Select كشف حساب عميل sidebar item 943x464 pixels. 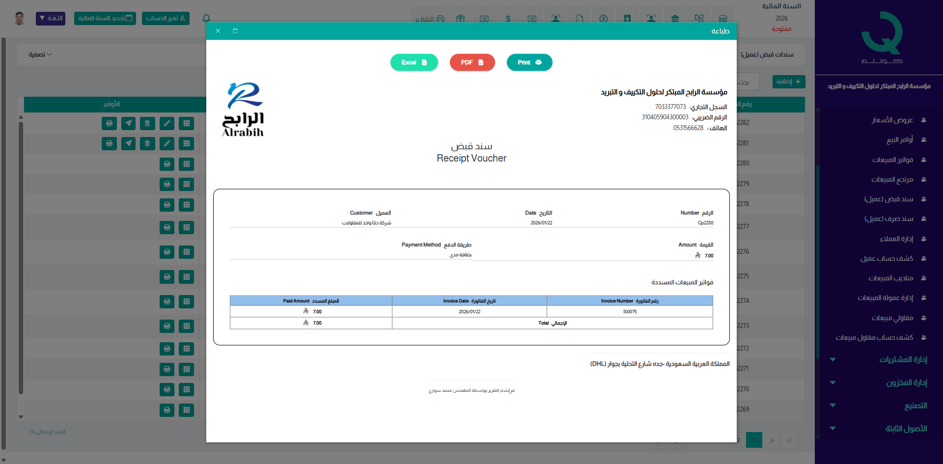point(887,258)
